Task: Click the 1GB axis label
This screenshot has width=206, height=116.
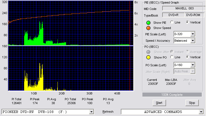Action: pyautogui.click(x=34, y=93)
